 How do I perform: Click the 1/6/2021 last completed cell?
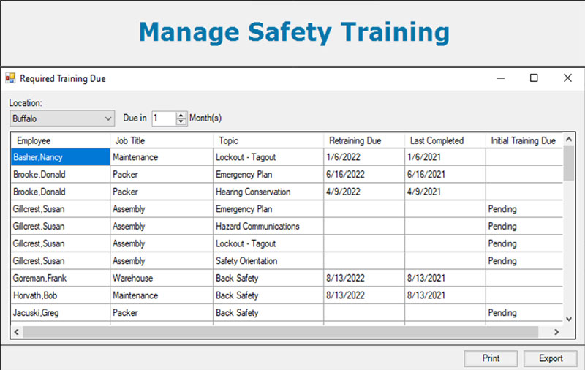tap(445, 157)
